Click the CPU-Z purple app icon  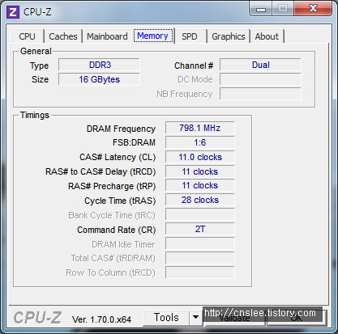coord(13,12)
